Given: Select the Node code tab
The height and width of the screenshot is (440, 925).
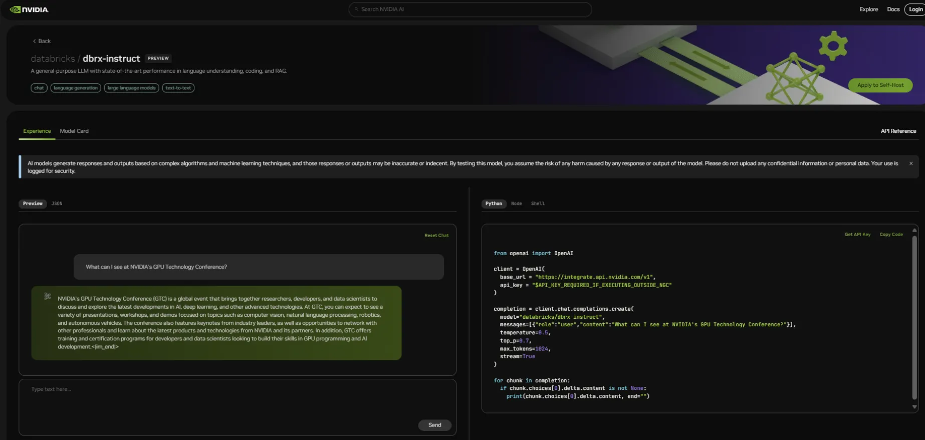Looking at the screenshot, I should [517, 203].
